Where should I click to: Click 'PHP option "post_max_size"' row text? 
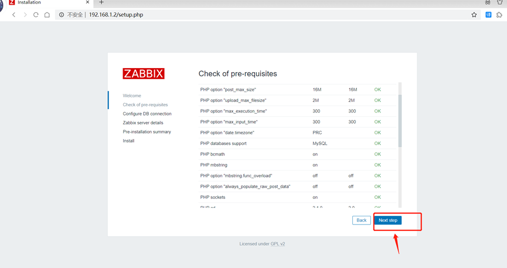coord(228,90)
